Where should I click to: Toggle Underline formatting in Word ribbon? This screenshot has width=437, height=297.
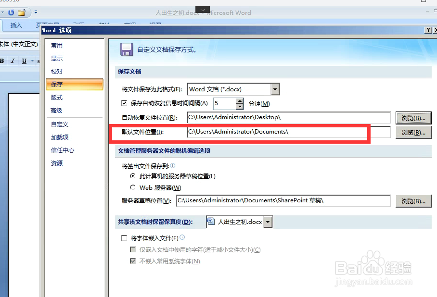point(24,61)
